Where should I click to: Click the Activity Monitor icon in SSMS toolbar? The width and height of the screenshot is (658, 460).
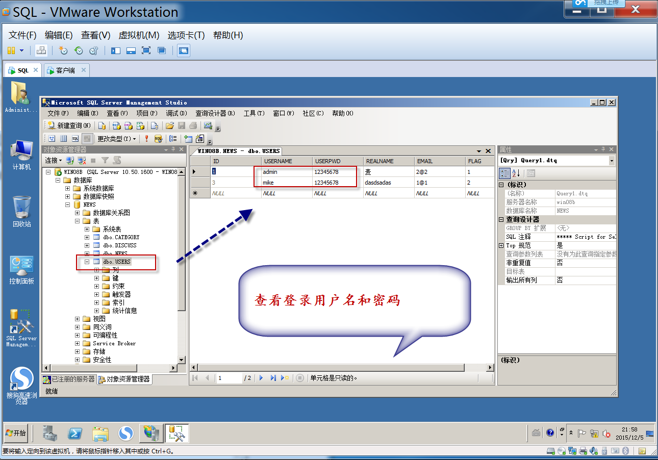(208, 125)
